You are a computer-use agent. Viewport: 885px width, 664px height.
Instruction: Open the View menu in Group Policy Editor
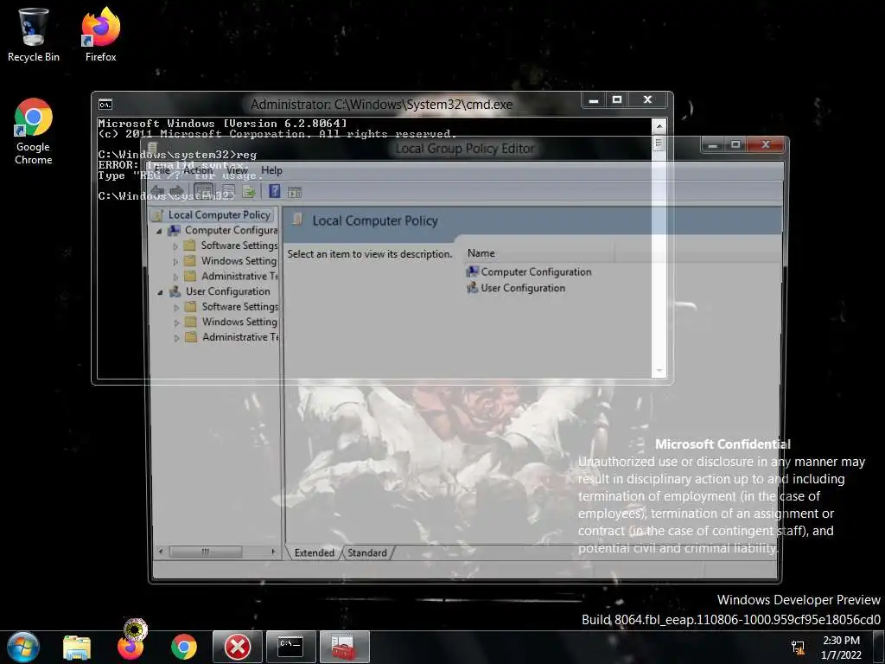(x=237, y=170)
